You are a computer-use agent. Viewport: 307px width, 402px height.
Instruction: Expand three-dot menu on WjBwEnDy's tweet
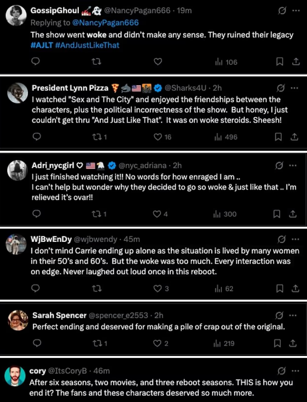296,239
